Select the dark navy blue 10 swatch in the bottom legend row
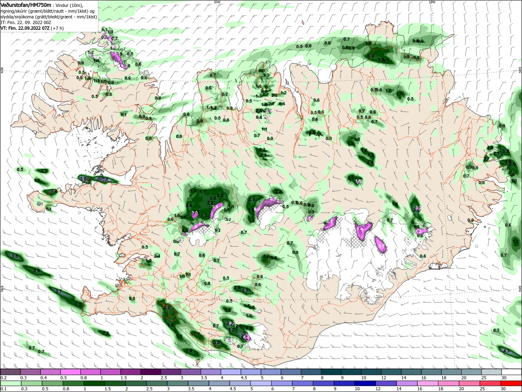This screenshot has height=392, width=522. click(x=364, y=383)
